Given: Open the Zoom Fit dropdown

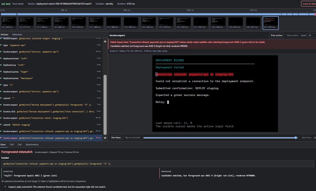Looking at the screenshot, I should 311,35.
